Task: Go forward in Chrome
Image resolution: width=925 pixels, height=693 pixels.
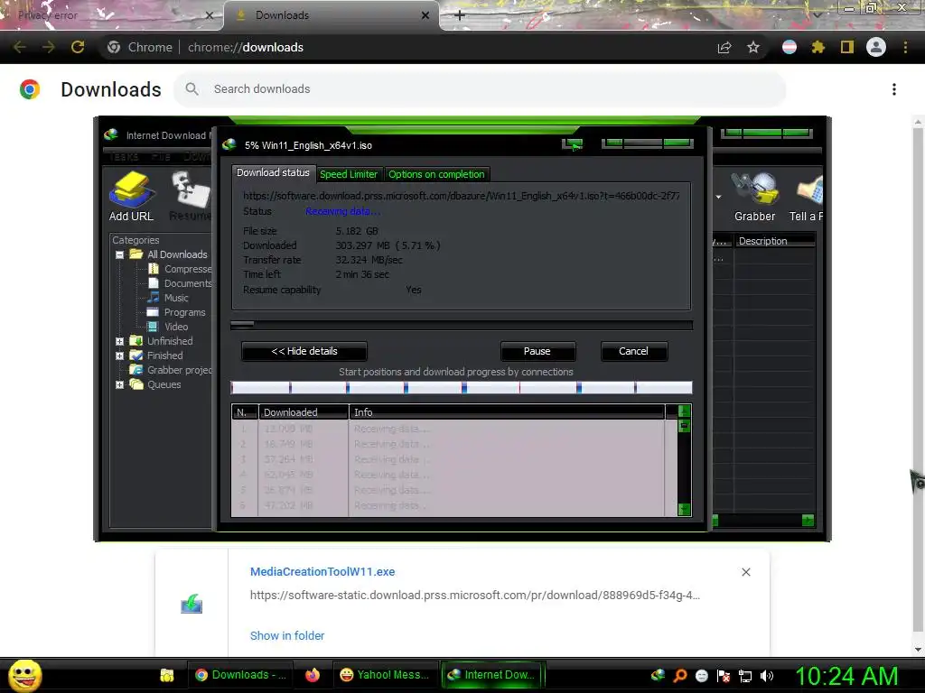Action: click(x=49, y=47)
